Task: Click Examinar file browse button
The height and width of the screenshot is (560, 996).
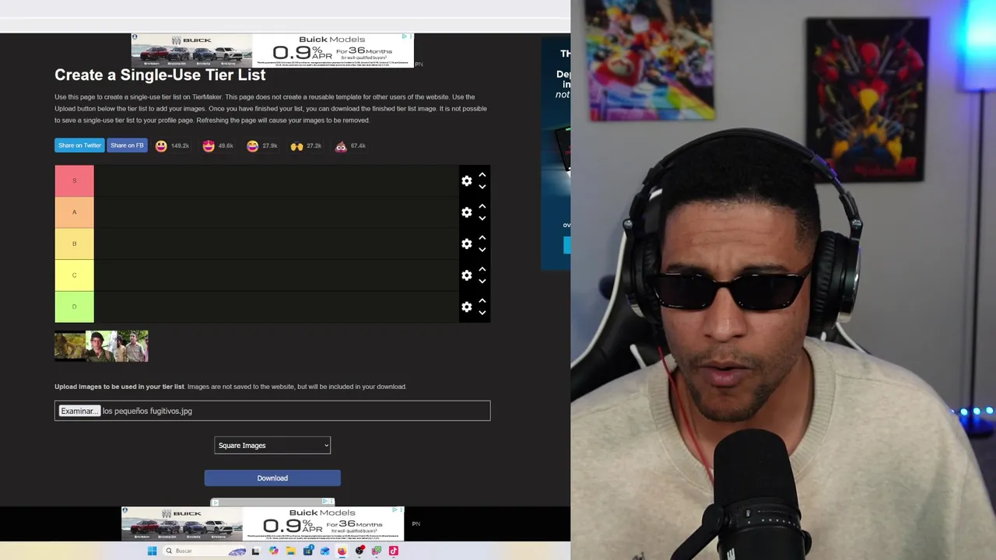Action: tap(79, 411)
